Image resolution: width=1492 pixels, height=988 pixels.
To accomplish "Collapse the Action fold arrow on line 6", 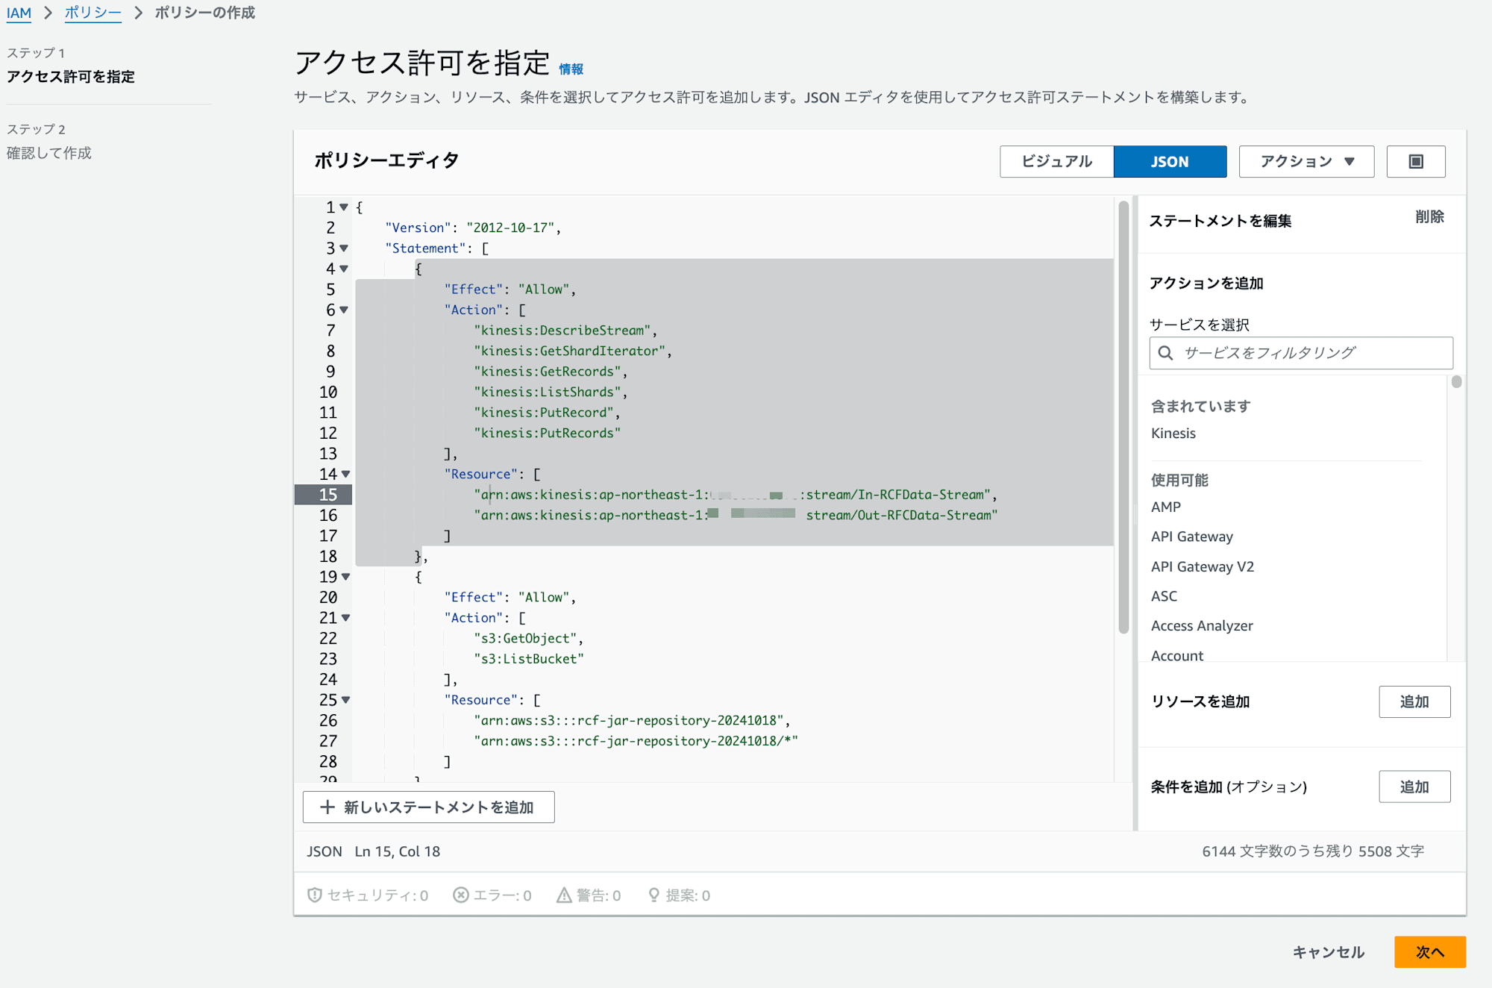I will pyautogui.click(x=344, y=310).
